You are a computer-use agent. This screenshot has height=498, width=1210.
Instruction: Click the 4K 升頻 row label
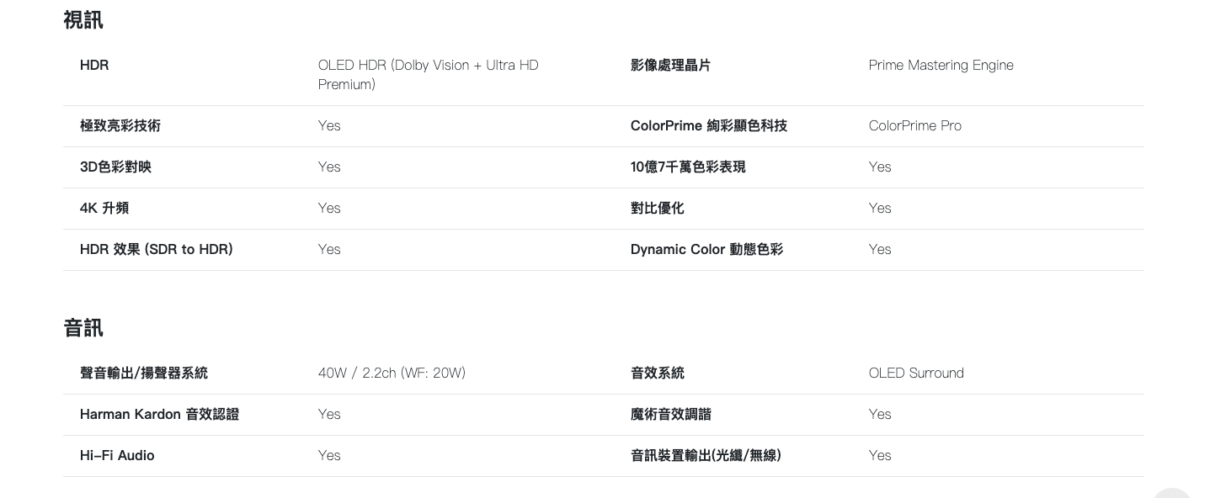point(104,208)
